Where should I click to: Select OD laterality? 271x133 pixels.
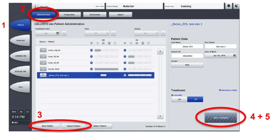pos(179,99)
